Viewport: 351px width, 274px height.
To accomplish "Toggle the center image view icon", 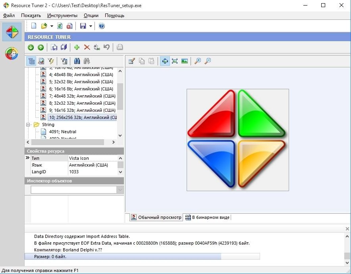I will (x=165, y=61).
